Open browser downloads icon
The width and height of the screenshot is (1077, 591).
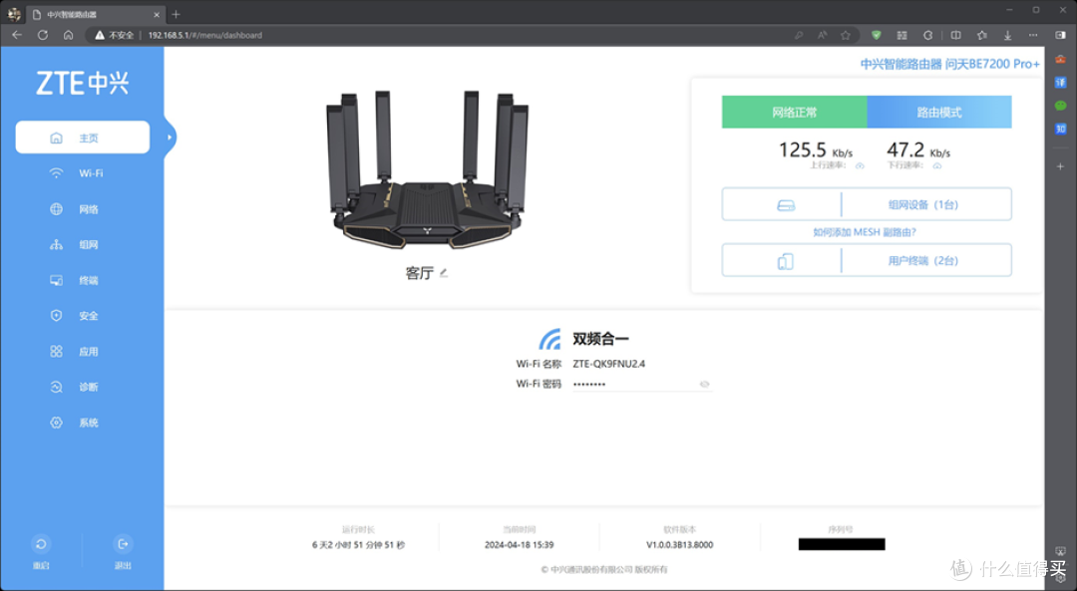coord(1007,35)
